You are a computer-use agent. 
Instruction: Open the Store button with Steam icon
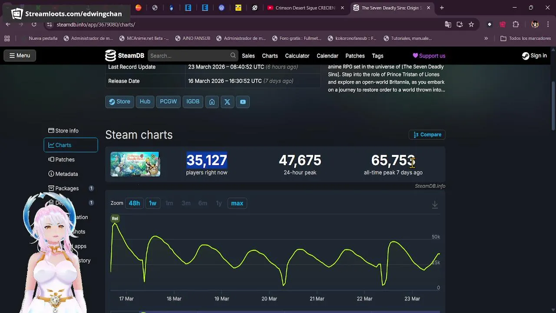119,102
